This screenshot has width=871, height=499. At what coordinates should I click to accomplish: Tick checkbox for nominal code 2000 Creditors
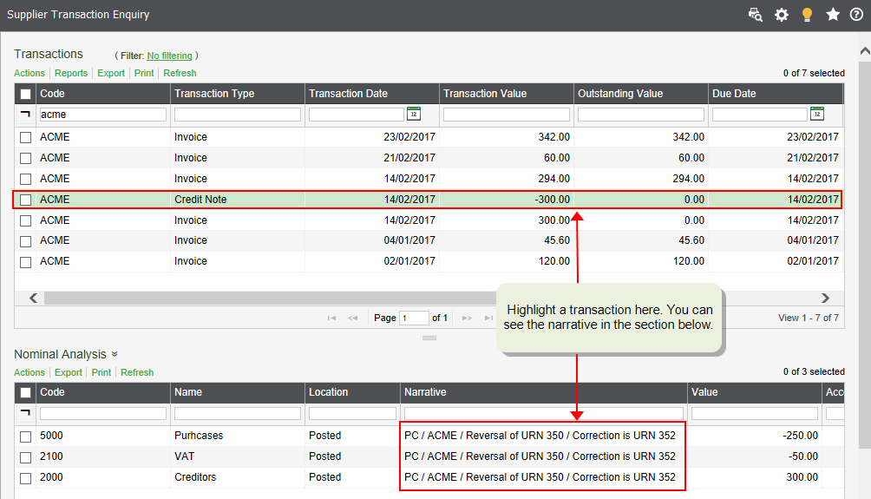pyautogui.click(x=25, y=478)
